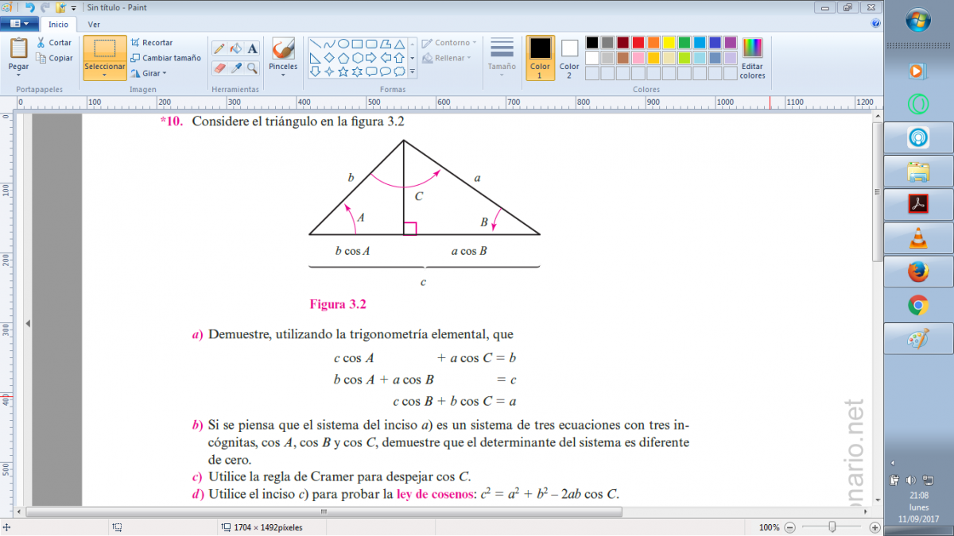Image resolution: width=954 pixels, height=536 pixels.
Task: Open Editar colores dialog
Action: point(752,58)
